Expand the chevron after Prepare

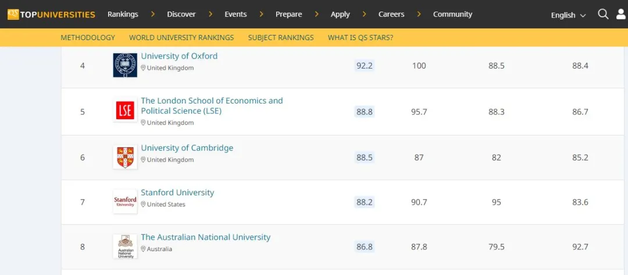[x=316, y=14]
